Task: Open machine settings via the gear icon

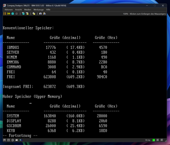Action: pyautogui.click(x=34, y=14)
